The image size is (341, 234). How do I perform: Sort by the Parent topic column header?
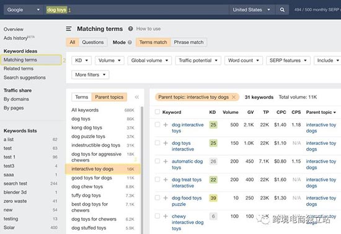coord(321,112)
